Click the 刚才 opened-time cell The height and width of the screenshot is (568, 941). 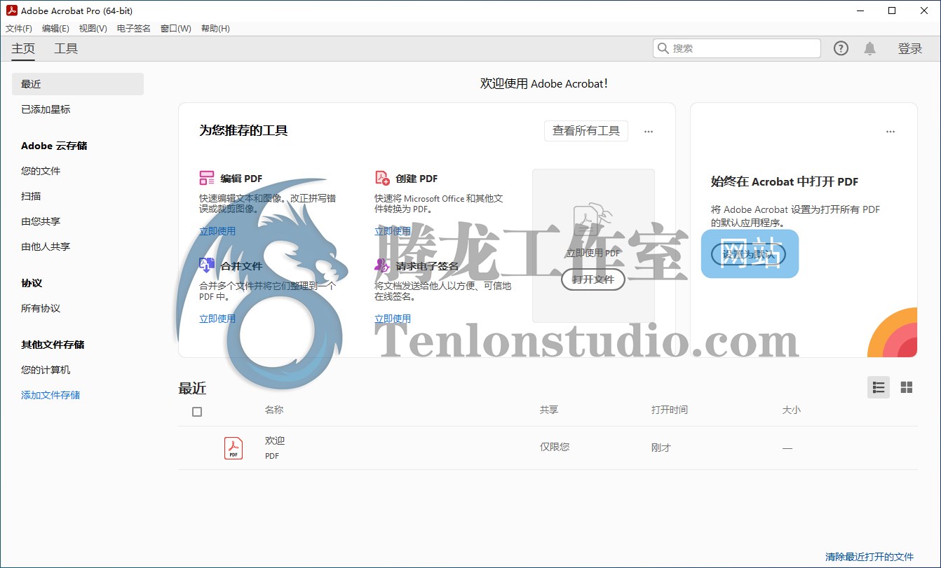point(661,448)
